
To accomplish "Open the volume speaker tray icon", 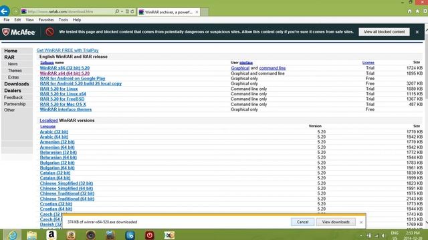I will (383, 235).
